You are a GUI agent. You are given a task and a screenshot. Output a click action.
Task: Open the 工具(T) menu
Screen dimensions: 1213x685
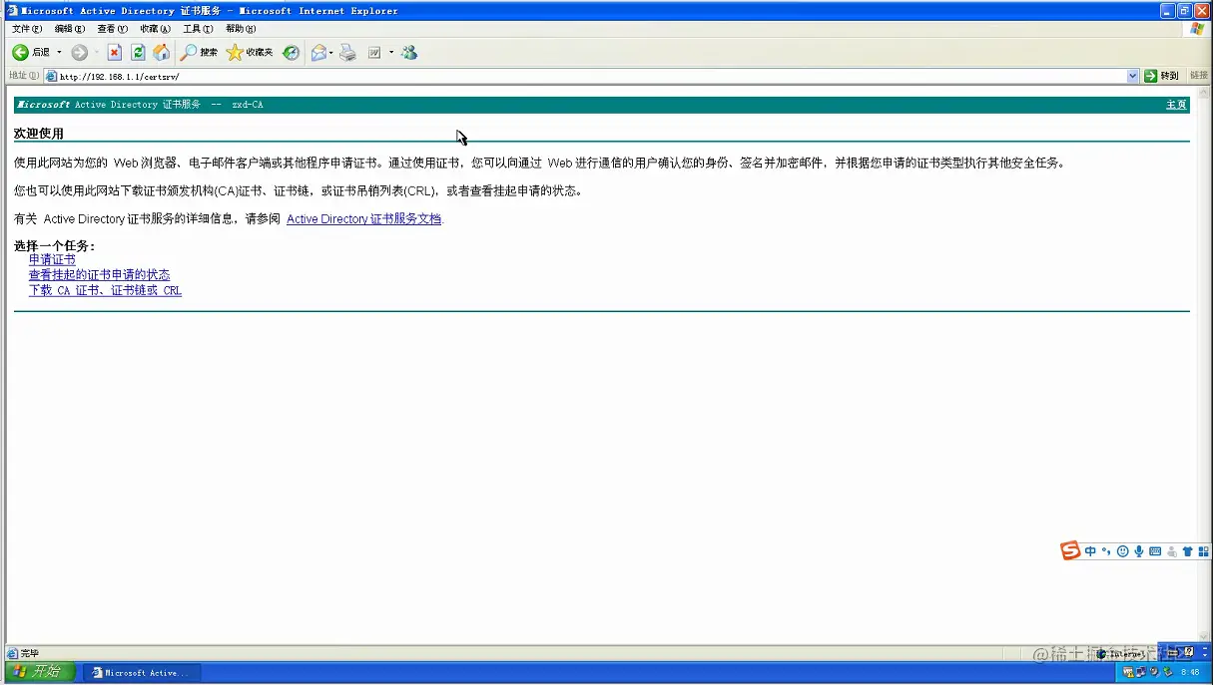click(x=198, y=29)
